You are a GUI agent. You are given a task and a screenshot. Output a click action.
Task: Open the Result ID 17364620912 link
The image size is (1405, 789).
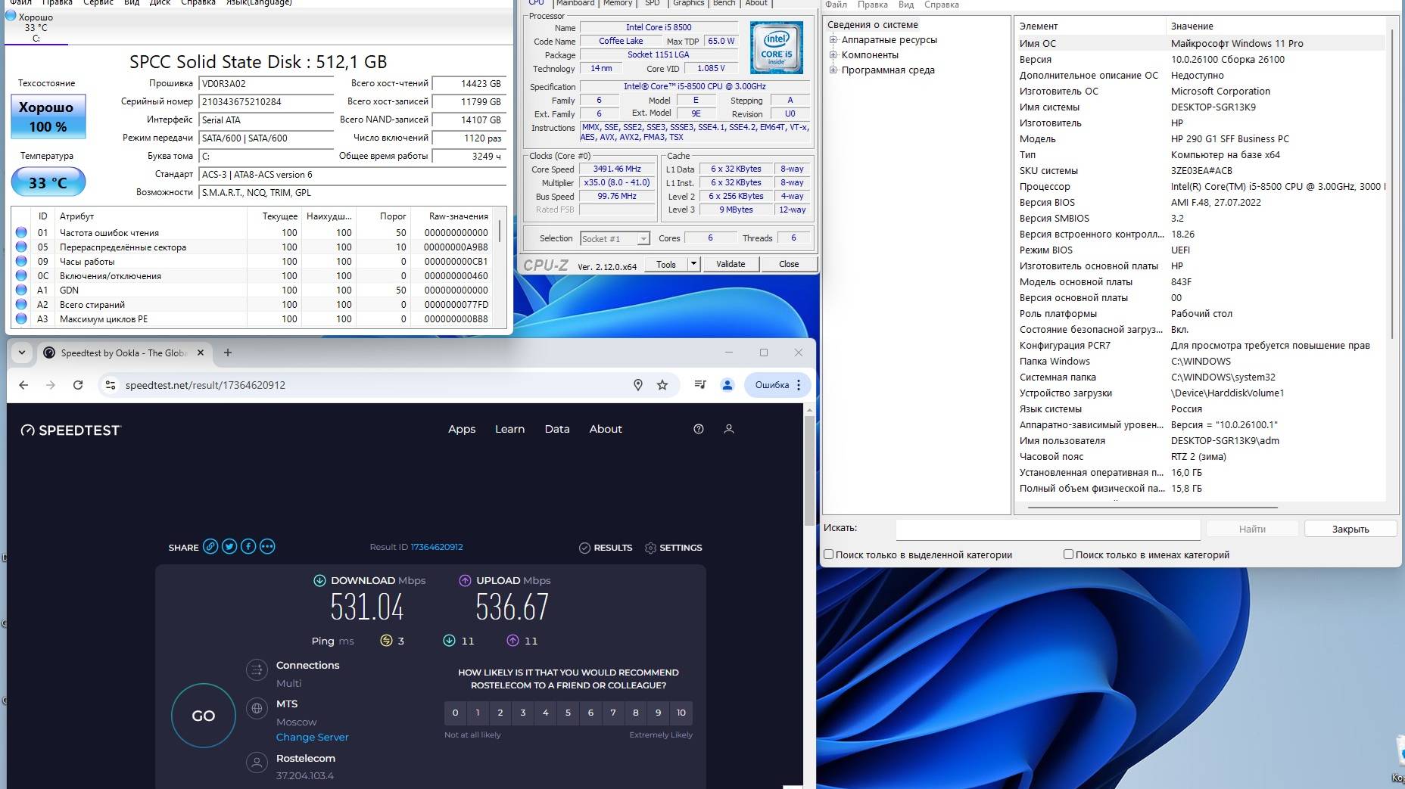(x=437, y=547)
